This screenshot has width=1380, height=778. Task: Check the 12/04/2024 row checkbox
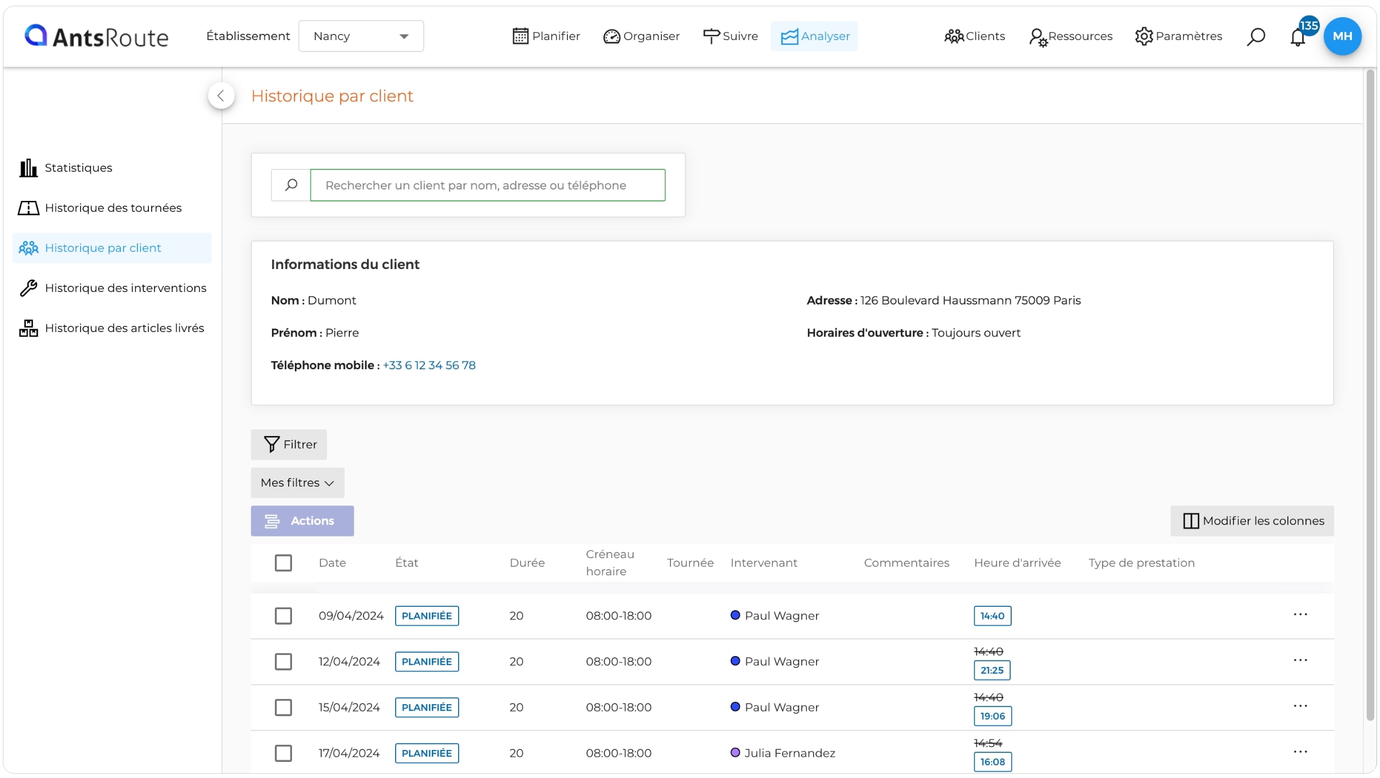point(283,662)
